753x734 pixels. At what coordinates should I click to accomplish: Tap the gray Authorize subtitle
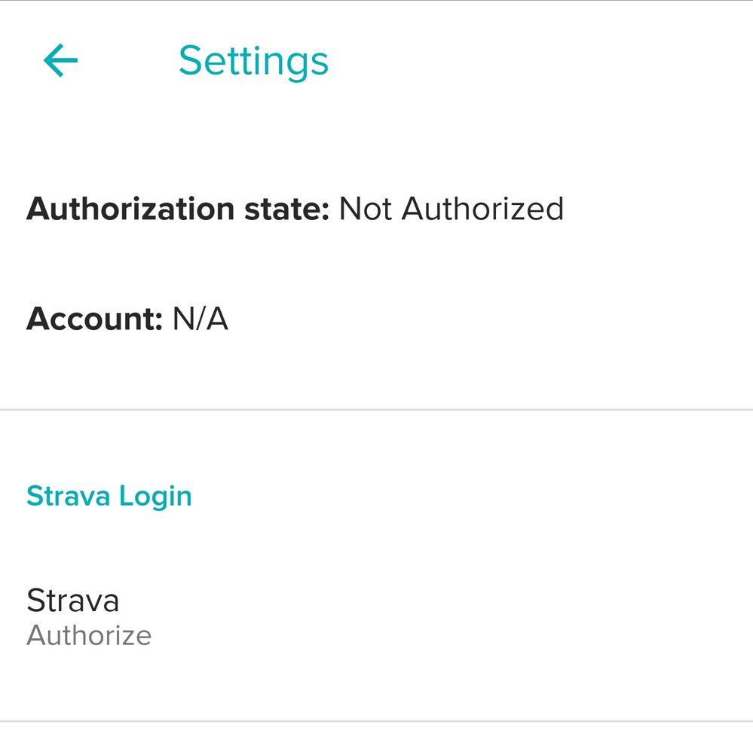(x=89, y=635)
